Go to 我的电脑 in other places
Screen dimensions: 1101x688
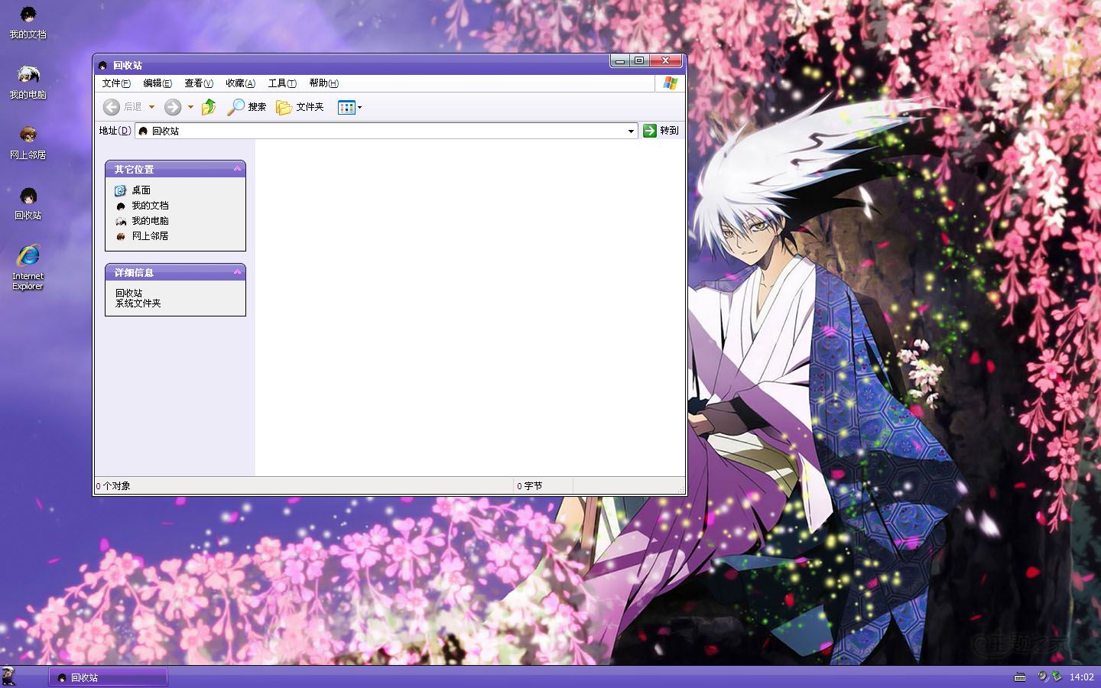tap(142, 221)
